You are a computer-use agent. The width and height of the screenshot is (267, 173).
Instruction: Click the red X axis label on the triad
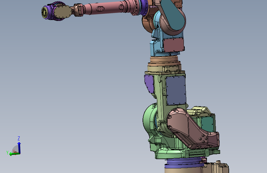(14, 151)
